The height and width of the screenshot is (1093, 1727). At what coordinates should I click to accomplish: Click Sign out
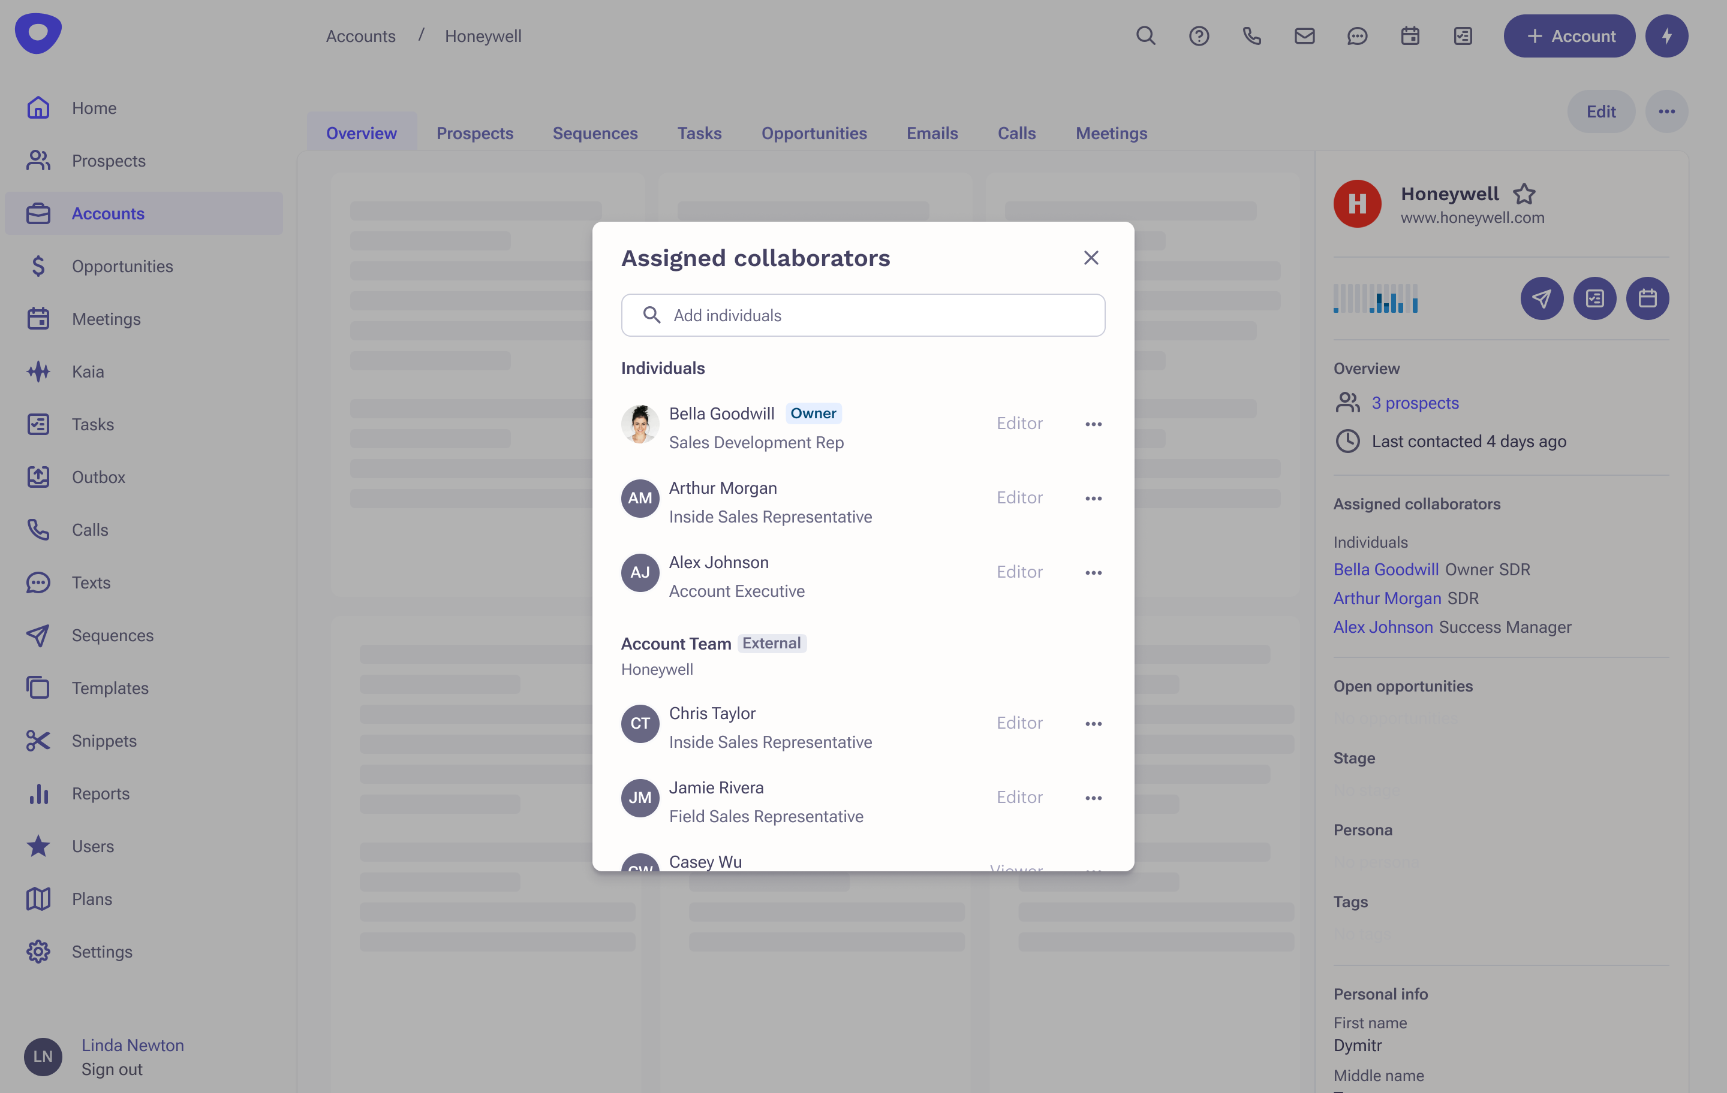[x=112, y=1070]
